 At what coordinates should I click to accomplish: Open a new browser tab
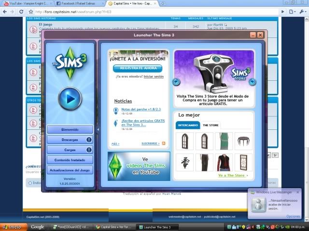coord(163,3)
